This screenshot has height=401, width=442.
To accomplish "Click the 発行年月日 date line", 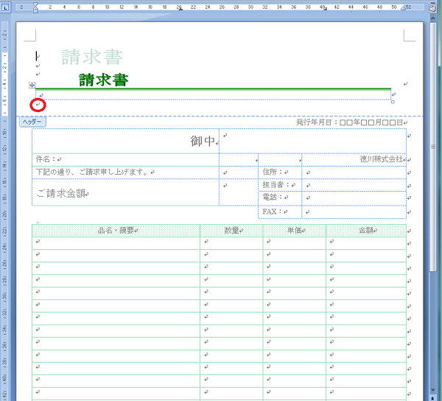I will [x=349, y=122].
